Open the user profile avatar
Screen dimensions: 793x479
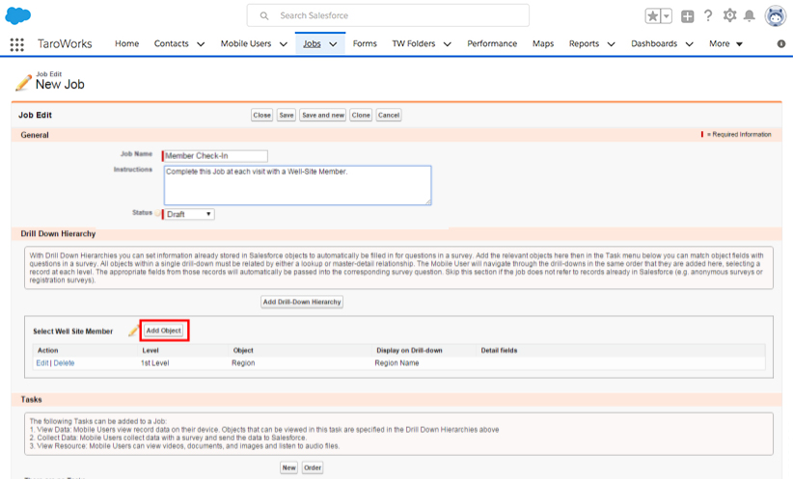point(775,16)
